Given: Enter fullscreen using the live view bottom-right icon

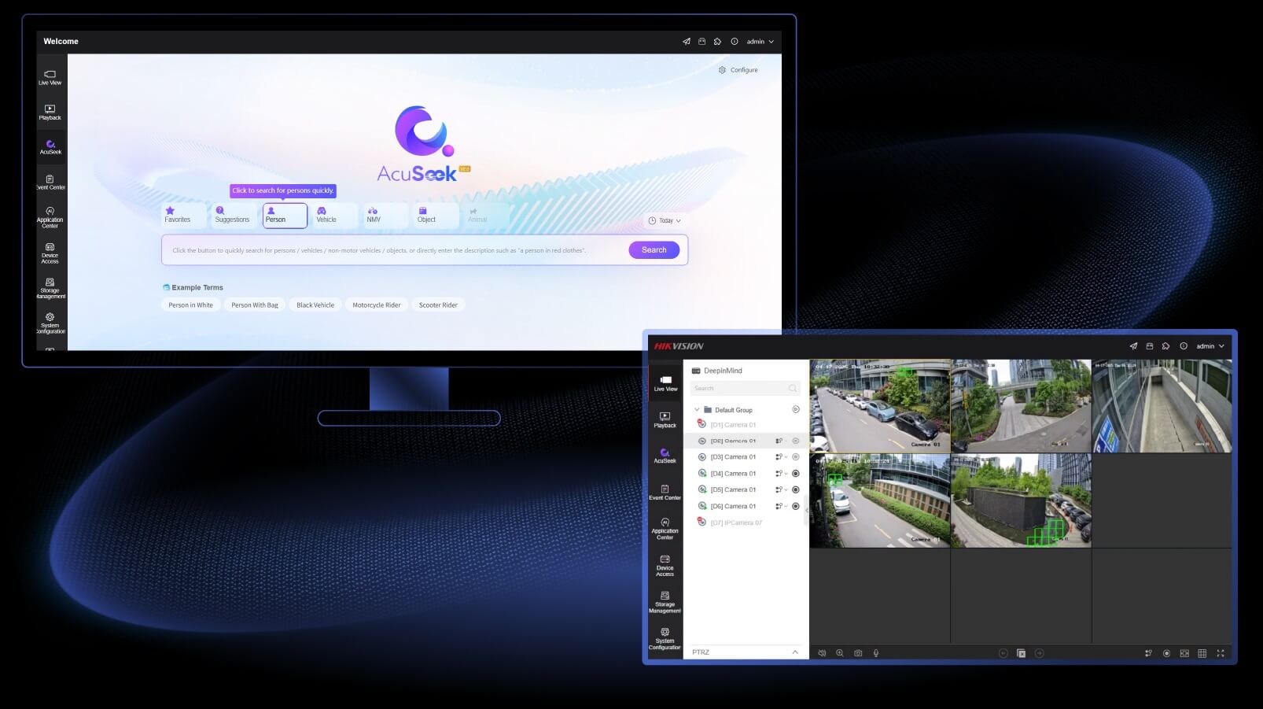Looking at the screenshot, I should click(x=1221, y=653).
